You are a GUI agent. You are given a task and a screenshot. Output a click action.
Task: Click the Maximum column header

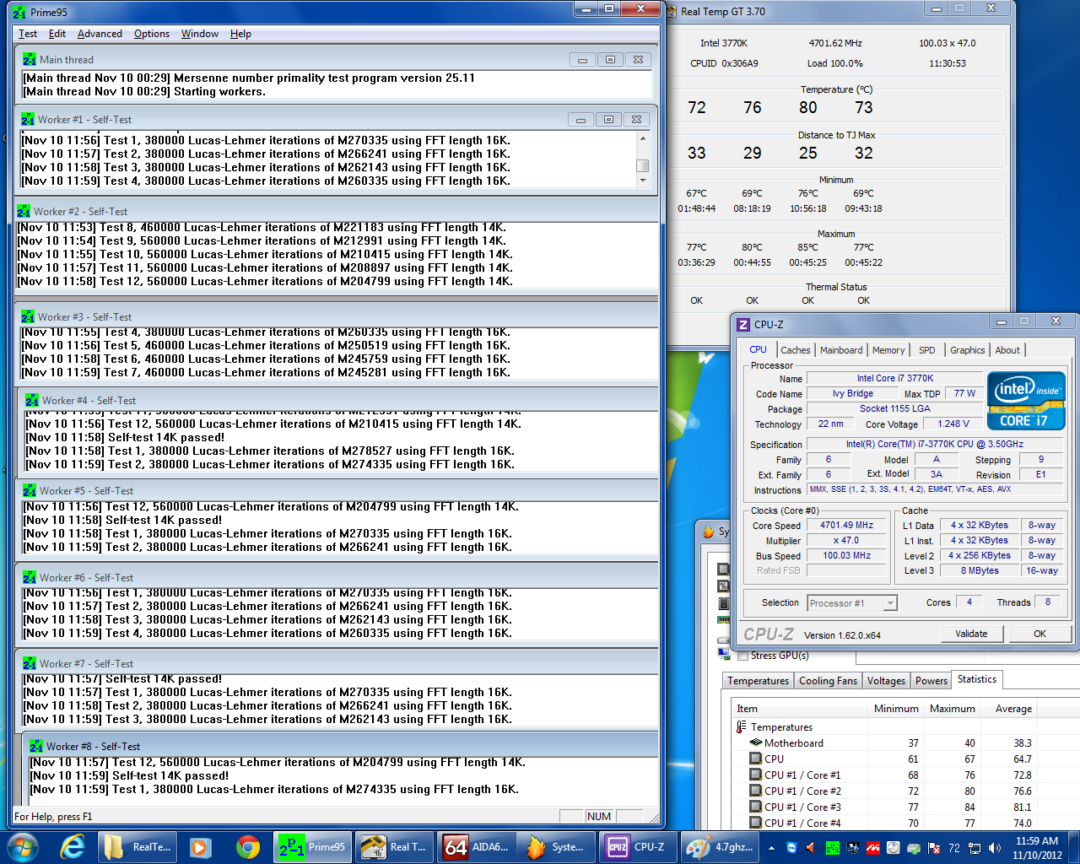952,709
